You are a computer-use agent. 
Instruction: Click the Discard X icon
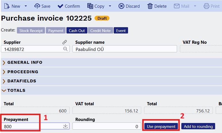121,6
